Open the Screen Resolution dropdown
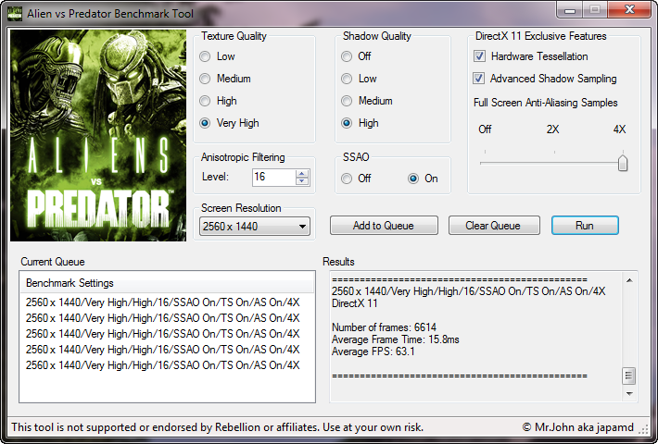This screenshot has height=444, width=658. [x=255, y=227]
